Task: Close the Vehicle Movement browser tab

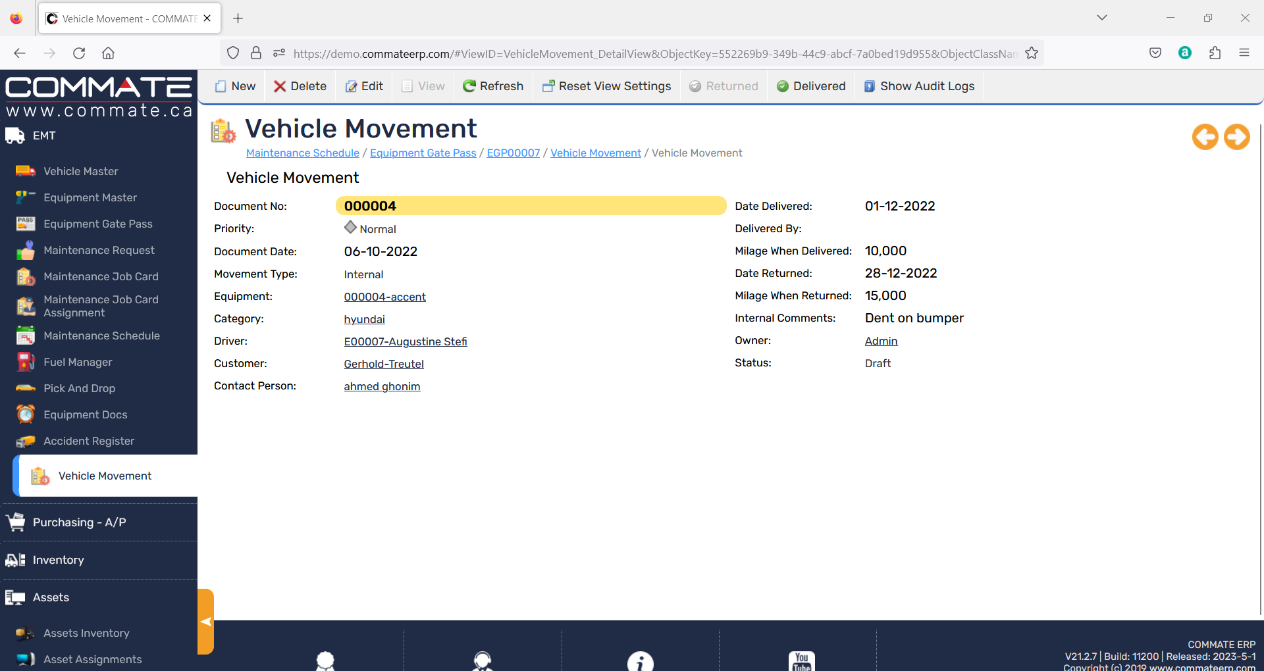Action: click(x=207, y=18)
